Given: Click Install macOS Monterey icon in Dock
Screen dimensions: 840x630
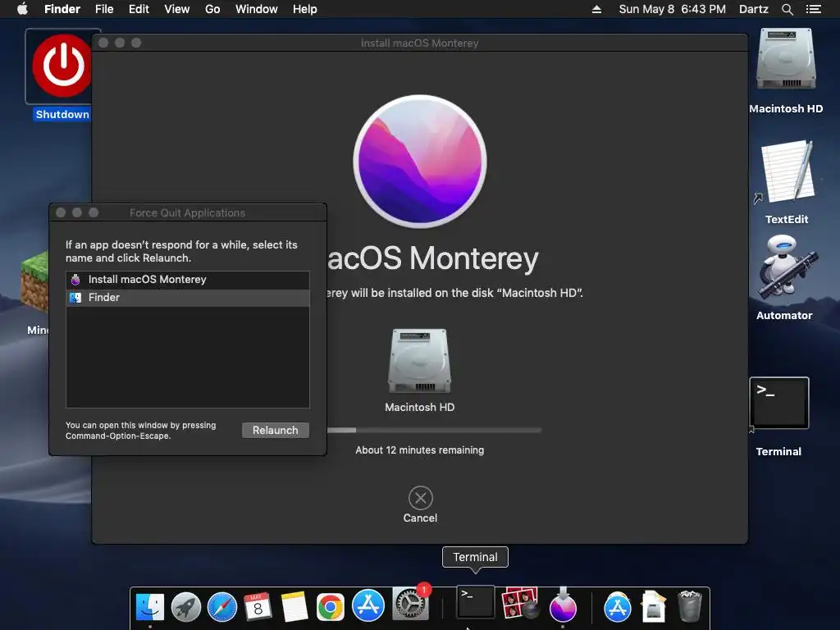Looking at the screenshot, I should [563, 605].
